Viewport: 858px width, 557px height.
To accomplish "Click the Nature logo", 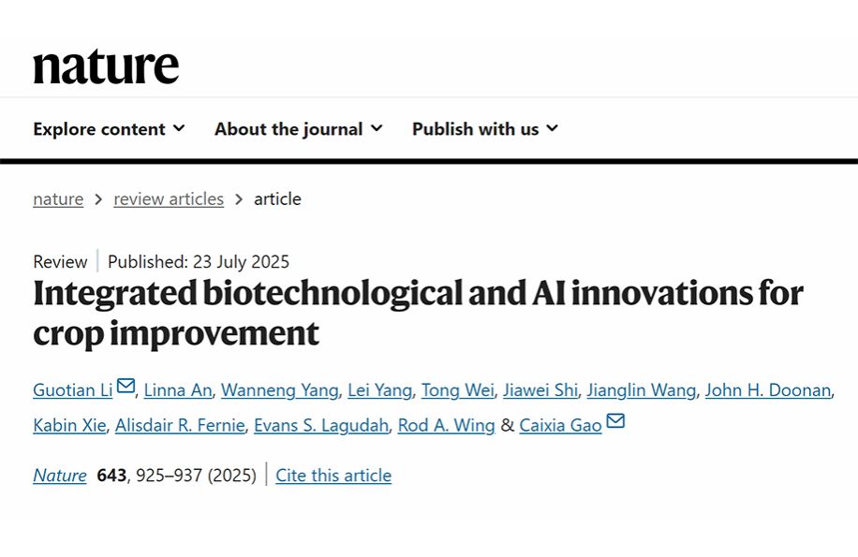I will pyautogui.click(x=106, y=66).
